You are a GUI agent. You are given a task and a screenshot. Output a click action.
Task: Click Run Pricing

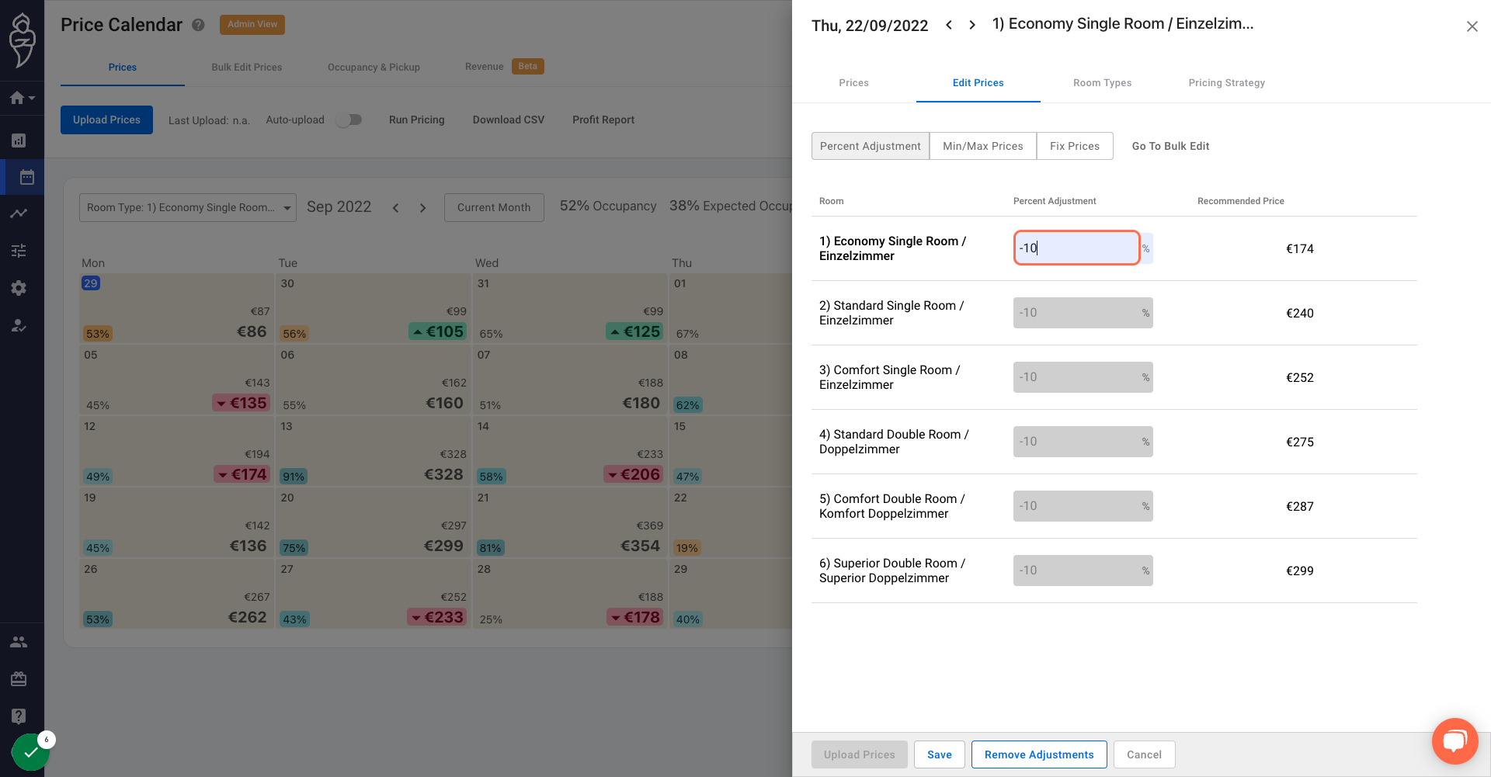[416, 120]
